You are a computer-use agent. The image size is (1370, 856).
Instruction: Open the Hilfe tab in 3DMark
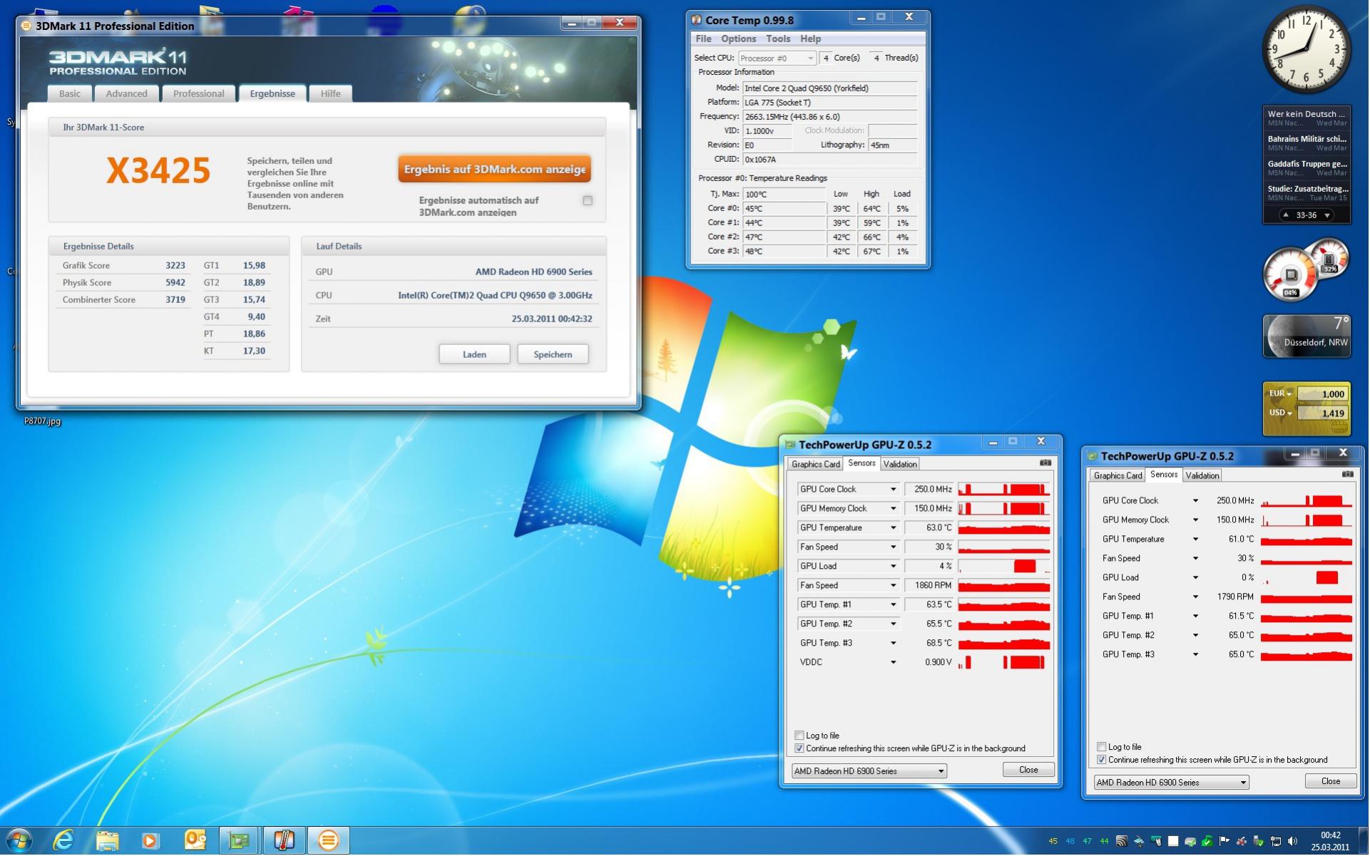[x=330, y=93]
